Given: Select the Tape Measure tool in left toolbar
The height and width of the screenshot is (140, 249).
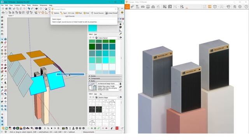Looking at the screenshot, I should (x=2, y=76).
